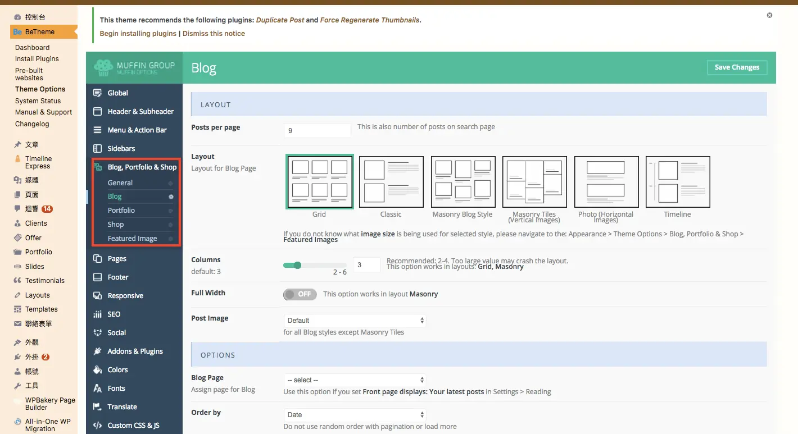Select the Grid blog layout
The image size is (798, 434).
coord(319,182)
